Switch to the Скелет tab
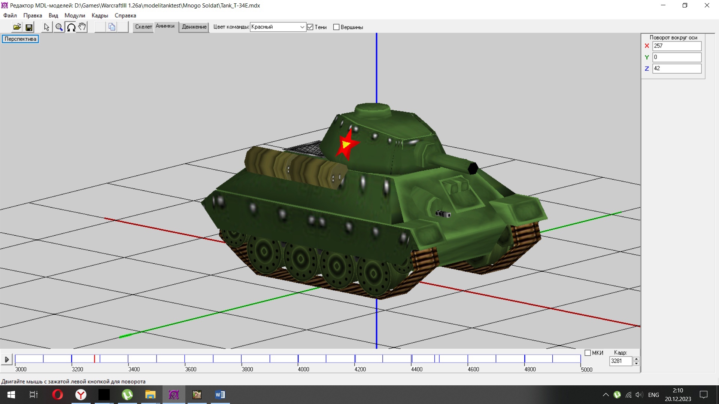Screen dimensions: 719x404 pos(143,27)
